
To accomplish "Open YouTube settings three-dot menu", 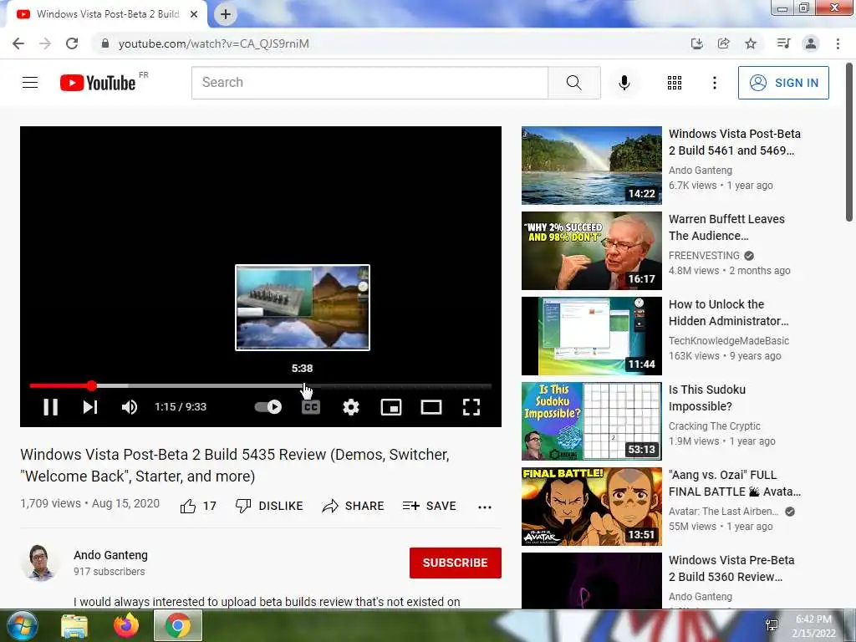I will pyautogui.click(x=714, y=83).
